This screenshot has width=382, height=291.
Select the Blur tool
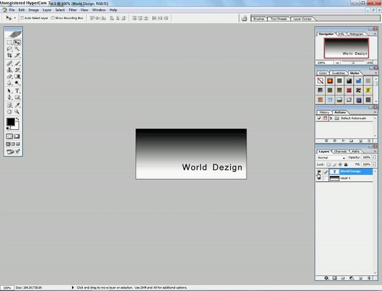[9, 83]
